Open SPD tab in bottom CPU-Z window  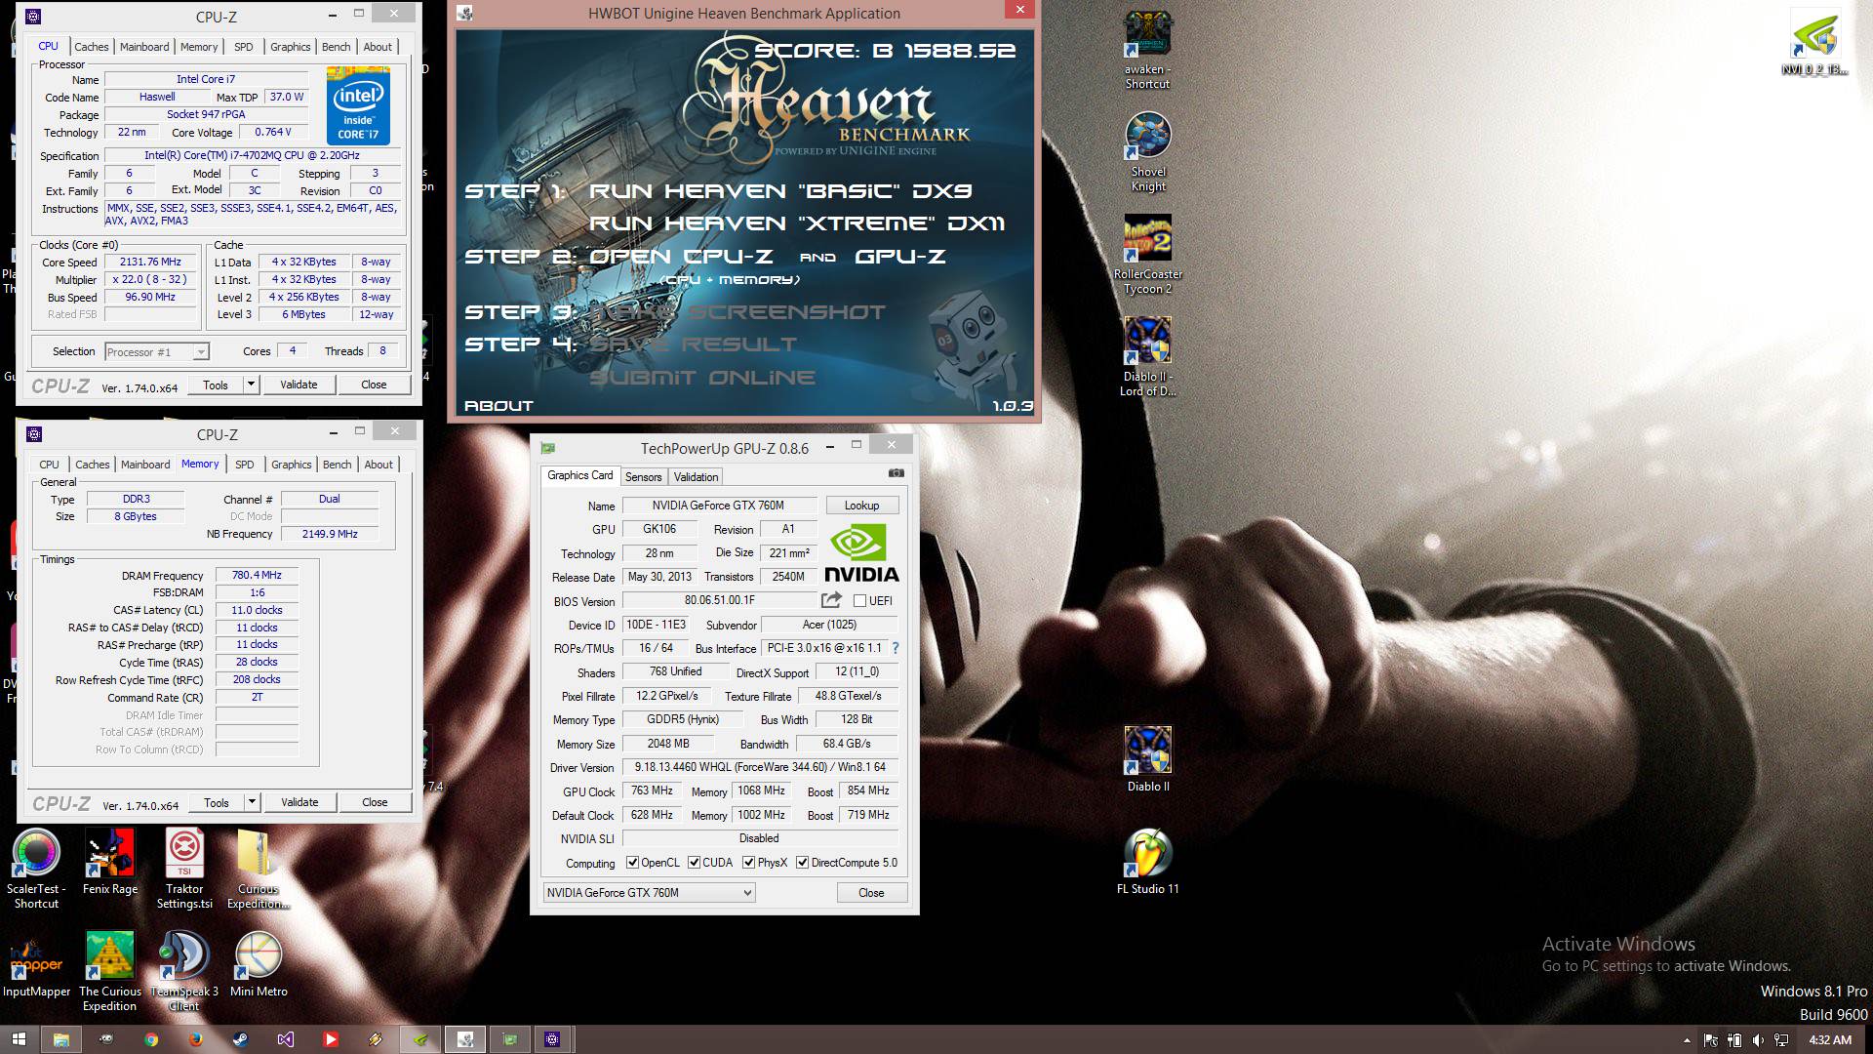click(x=245, y=465)
